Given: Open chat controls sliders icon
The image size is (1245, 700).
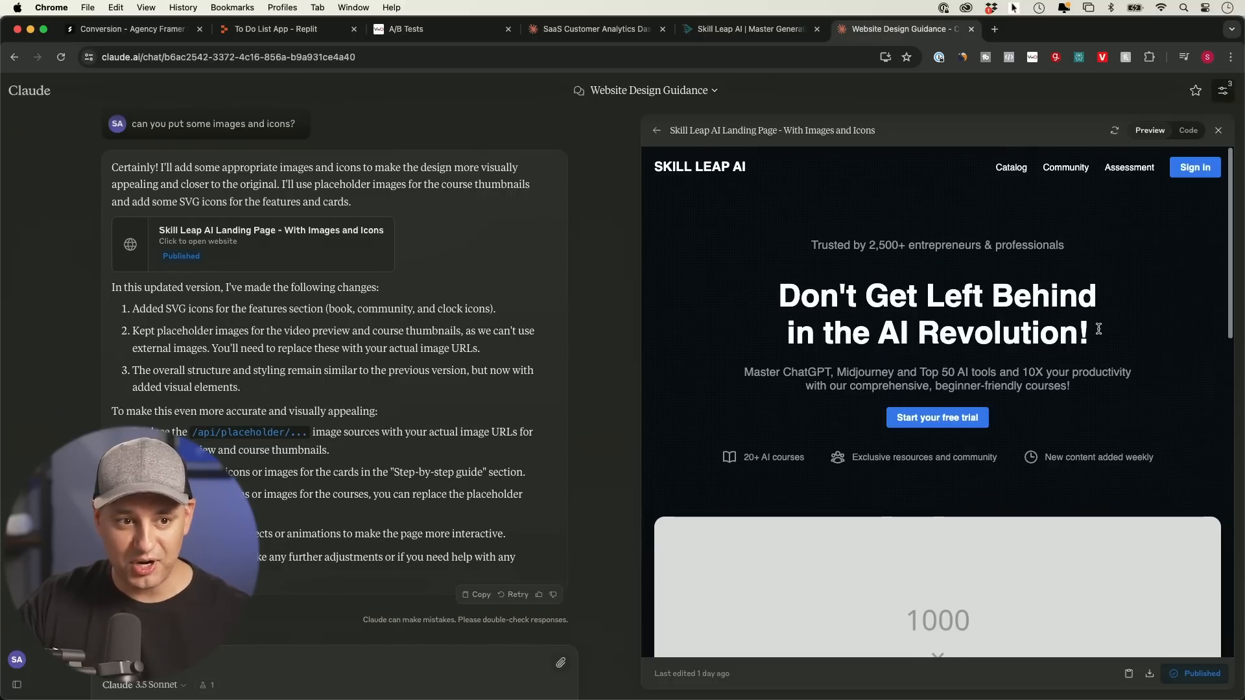Looking at the screenshot, I should (1222, 91).
